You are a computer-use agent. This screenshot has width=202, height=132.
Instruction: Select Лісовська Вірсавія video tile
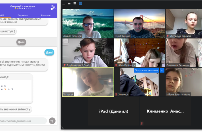tap(184, 23)
